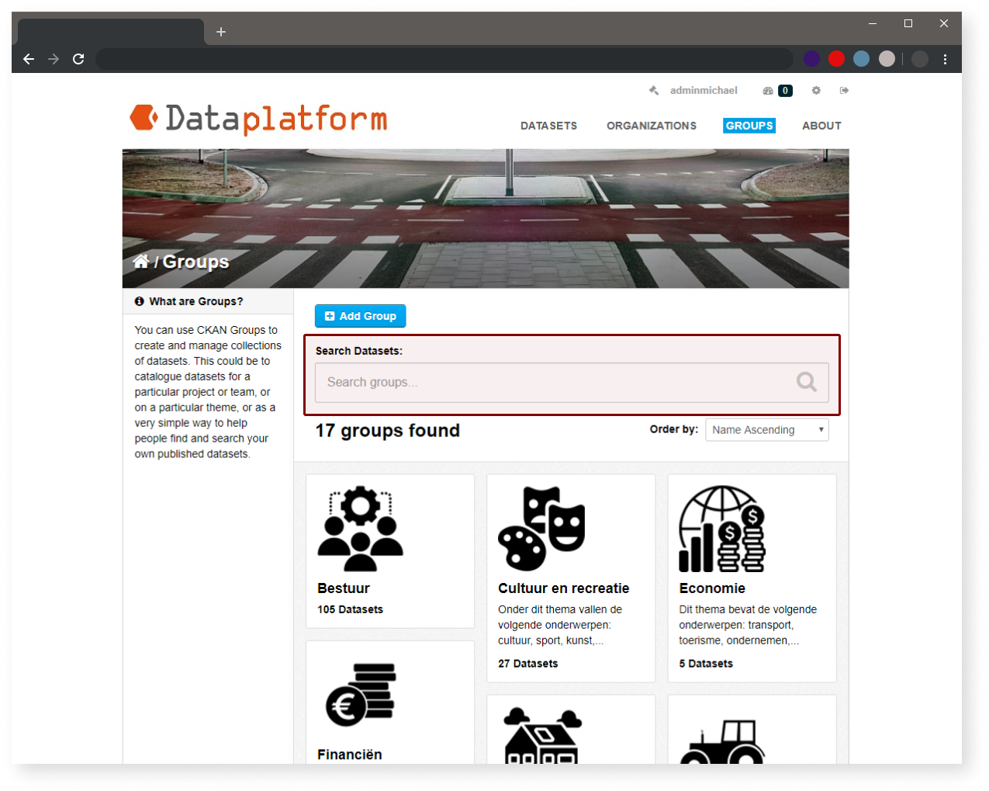Open the settings gear icon in header
989x791 pixels.
[816, 91]
